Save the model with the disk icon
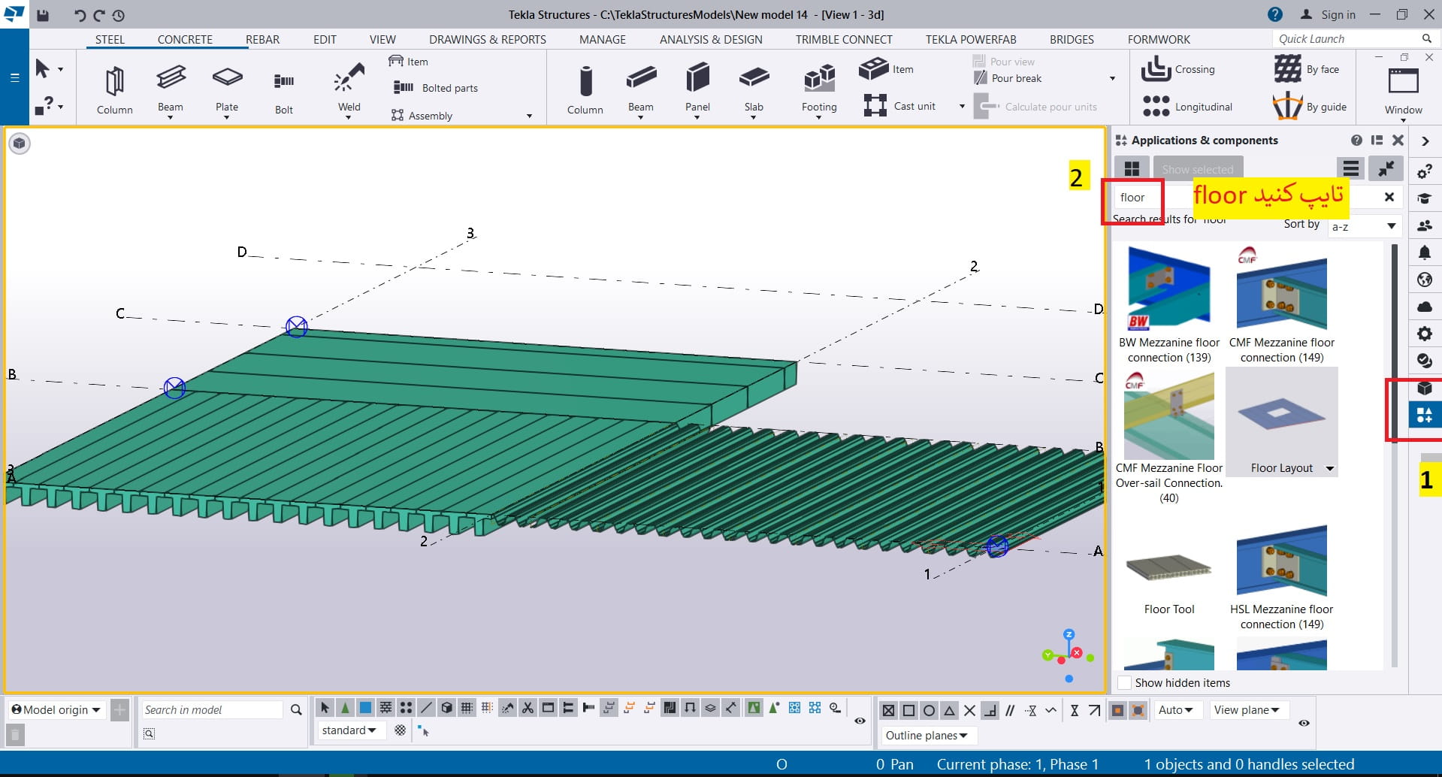The height and width of the screenshot is (777, 1442). 42,15
